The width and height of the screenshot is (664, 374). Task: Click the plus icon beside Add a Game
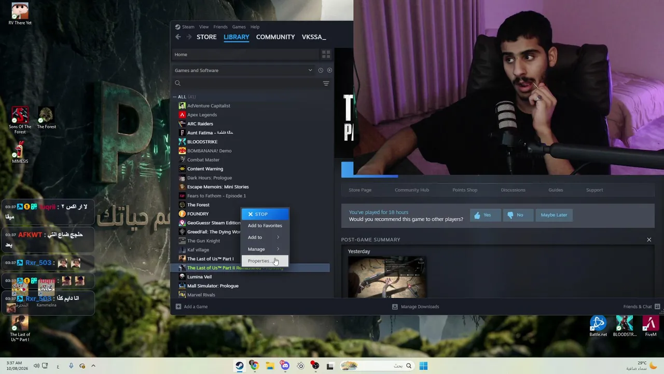[x=178, y=306]
